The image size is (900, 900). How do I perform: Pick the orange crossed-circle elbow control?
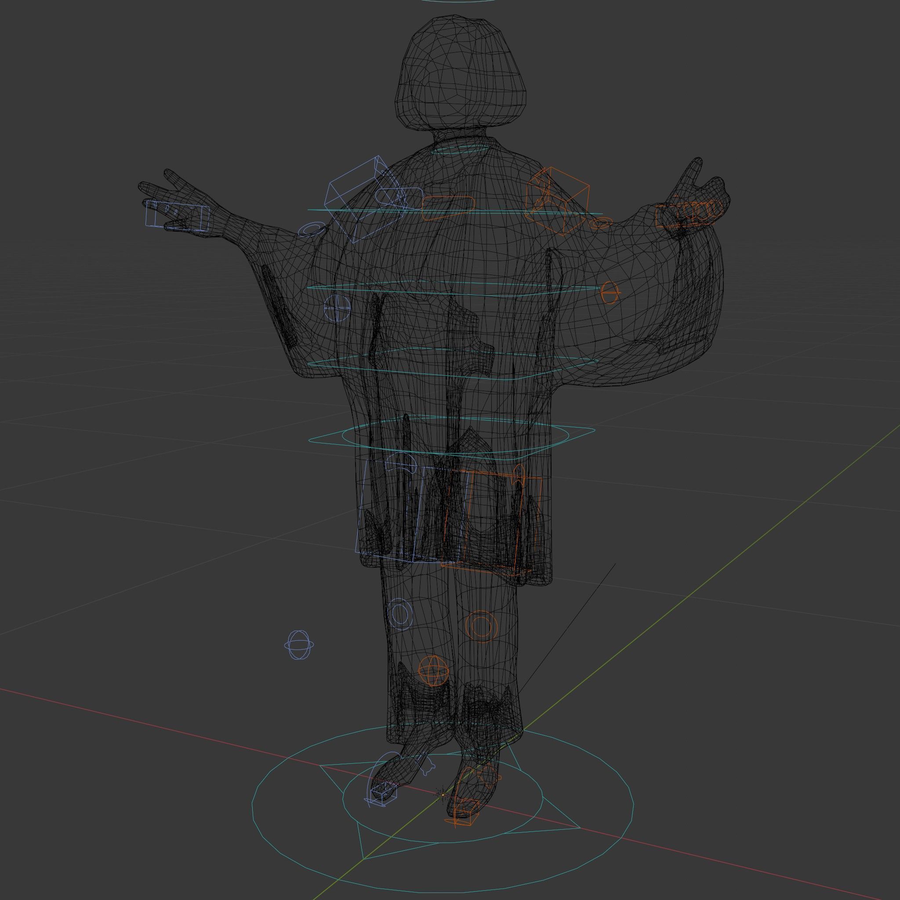click(x=610, y=293)
